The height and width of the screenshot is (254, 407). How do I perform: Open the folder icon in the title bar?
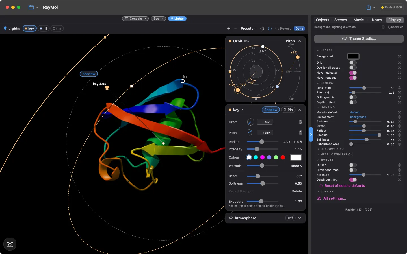point(31,7)
